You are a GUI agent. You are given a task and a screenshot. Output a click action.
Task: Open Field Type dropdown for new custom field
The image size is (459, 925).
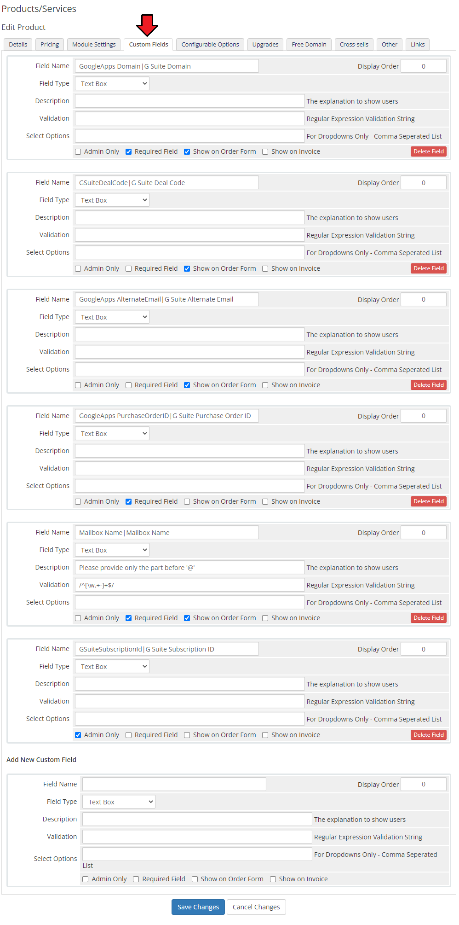pyautogui.click(x=119, y=802)
